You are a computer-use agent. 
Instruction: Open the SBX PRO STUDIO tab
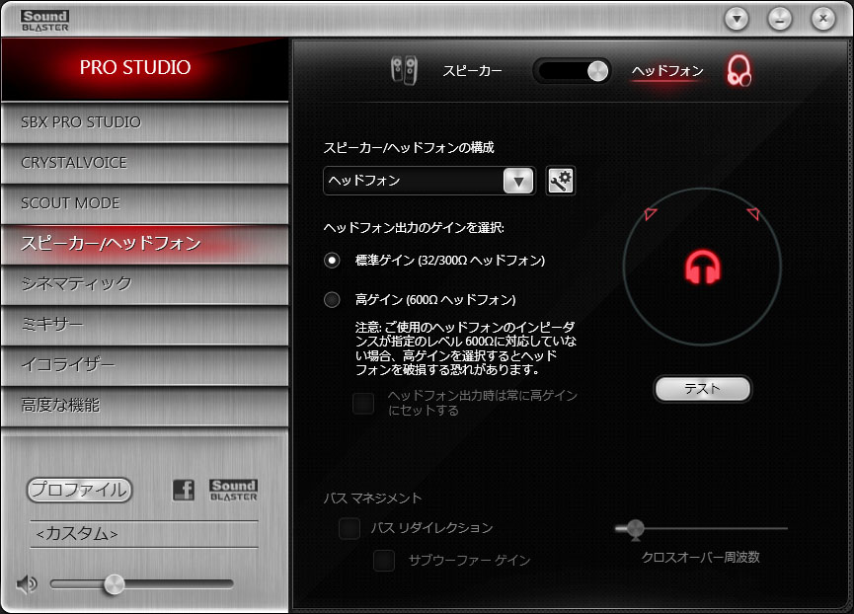pos(144,122)
